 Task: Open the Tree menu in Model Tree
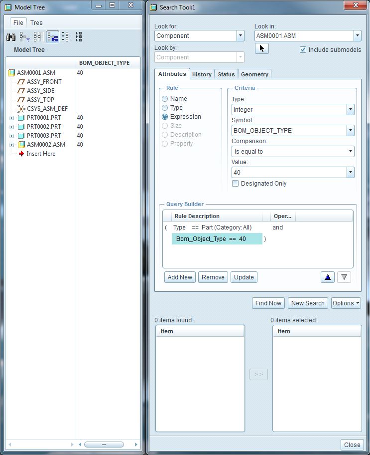tap(36, 22)
